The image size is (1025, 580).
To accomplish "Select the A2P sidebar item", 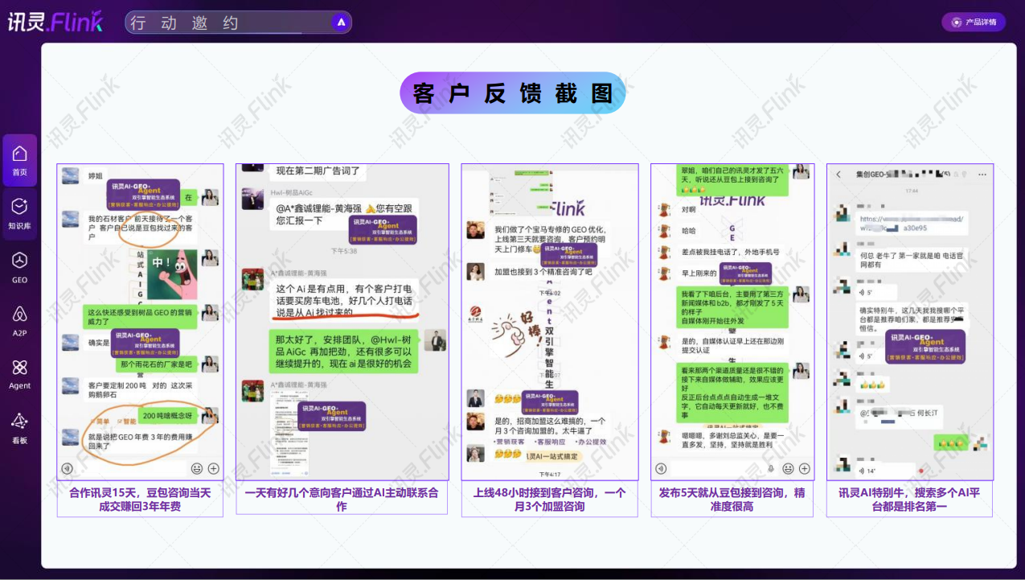I will click(x=19, y=320).
